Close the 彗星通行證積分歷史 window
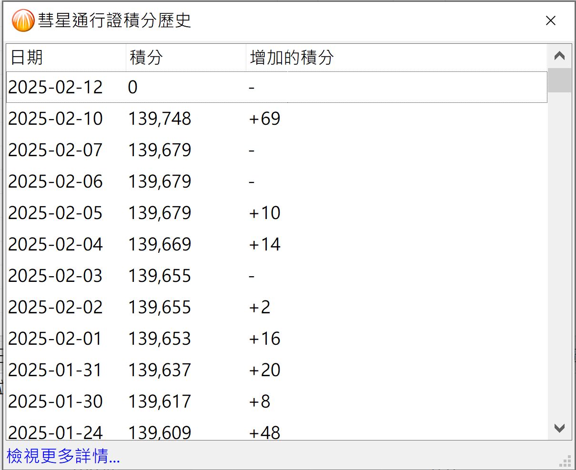Screen dimensions: 576x470 click(551, 20)
